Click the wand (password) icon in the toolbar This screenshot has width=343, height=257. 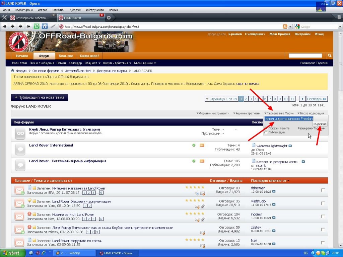click(53, 26)
